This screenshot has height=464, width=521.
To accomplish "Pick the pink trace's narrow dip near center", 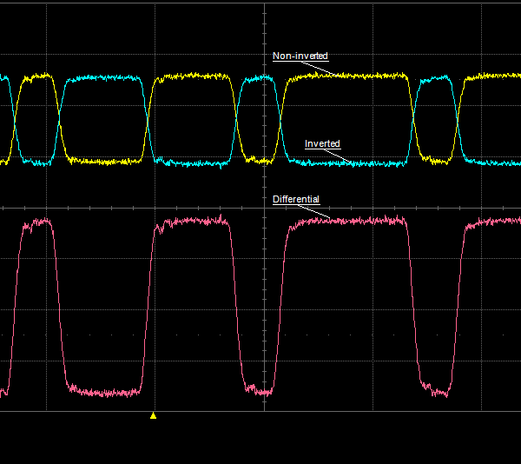I will (258, 390).
